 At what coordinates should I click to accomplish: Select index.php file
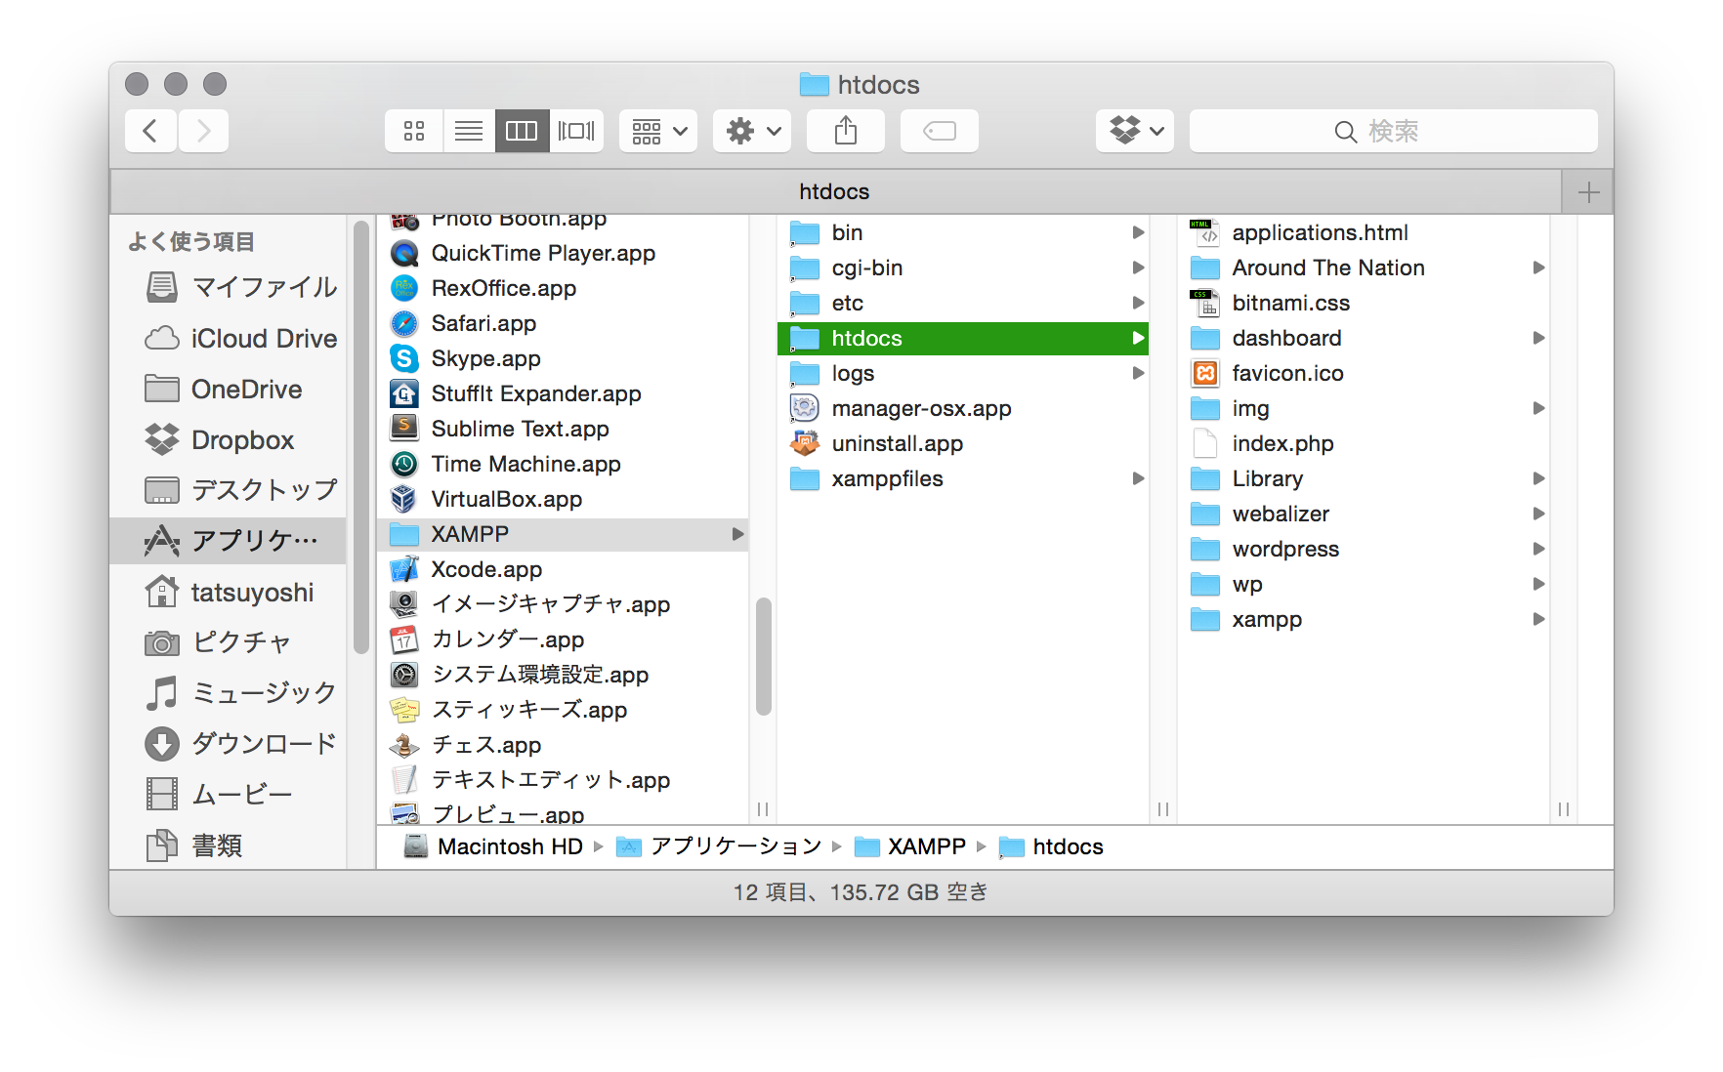[x=1364, y=443]
